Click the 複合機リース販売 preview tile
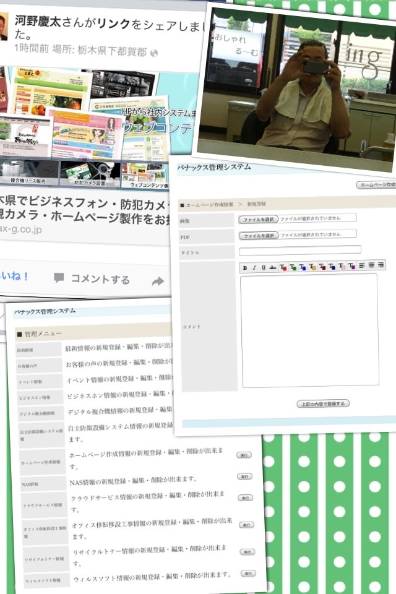 click(29, 173)
